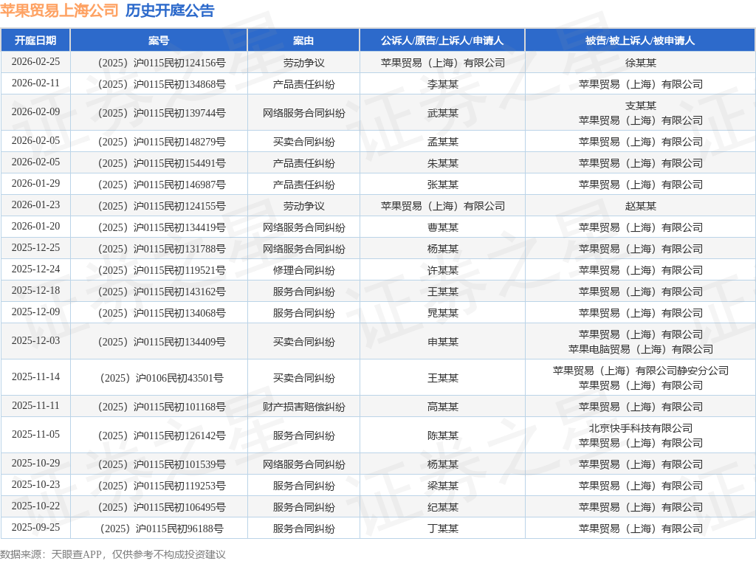Viewport: 756px width, 561px height.
Task: Click case number 沪0115民初124156号
Action: click(x=162, y=63)
